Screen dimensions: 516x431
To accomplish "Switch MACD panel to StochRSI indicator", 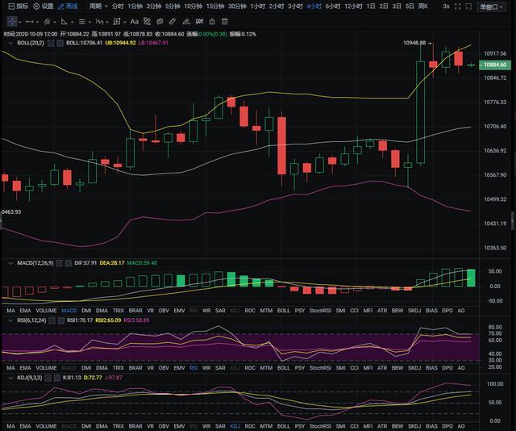I will coord(320,311).
